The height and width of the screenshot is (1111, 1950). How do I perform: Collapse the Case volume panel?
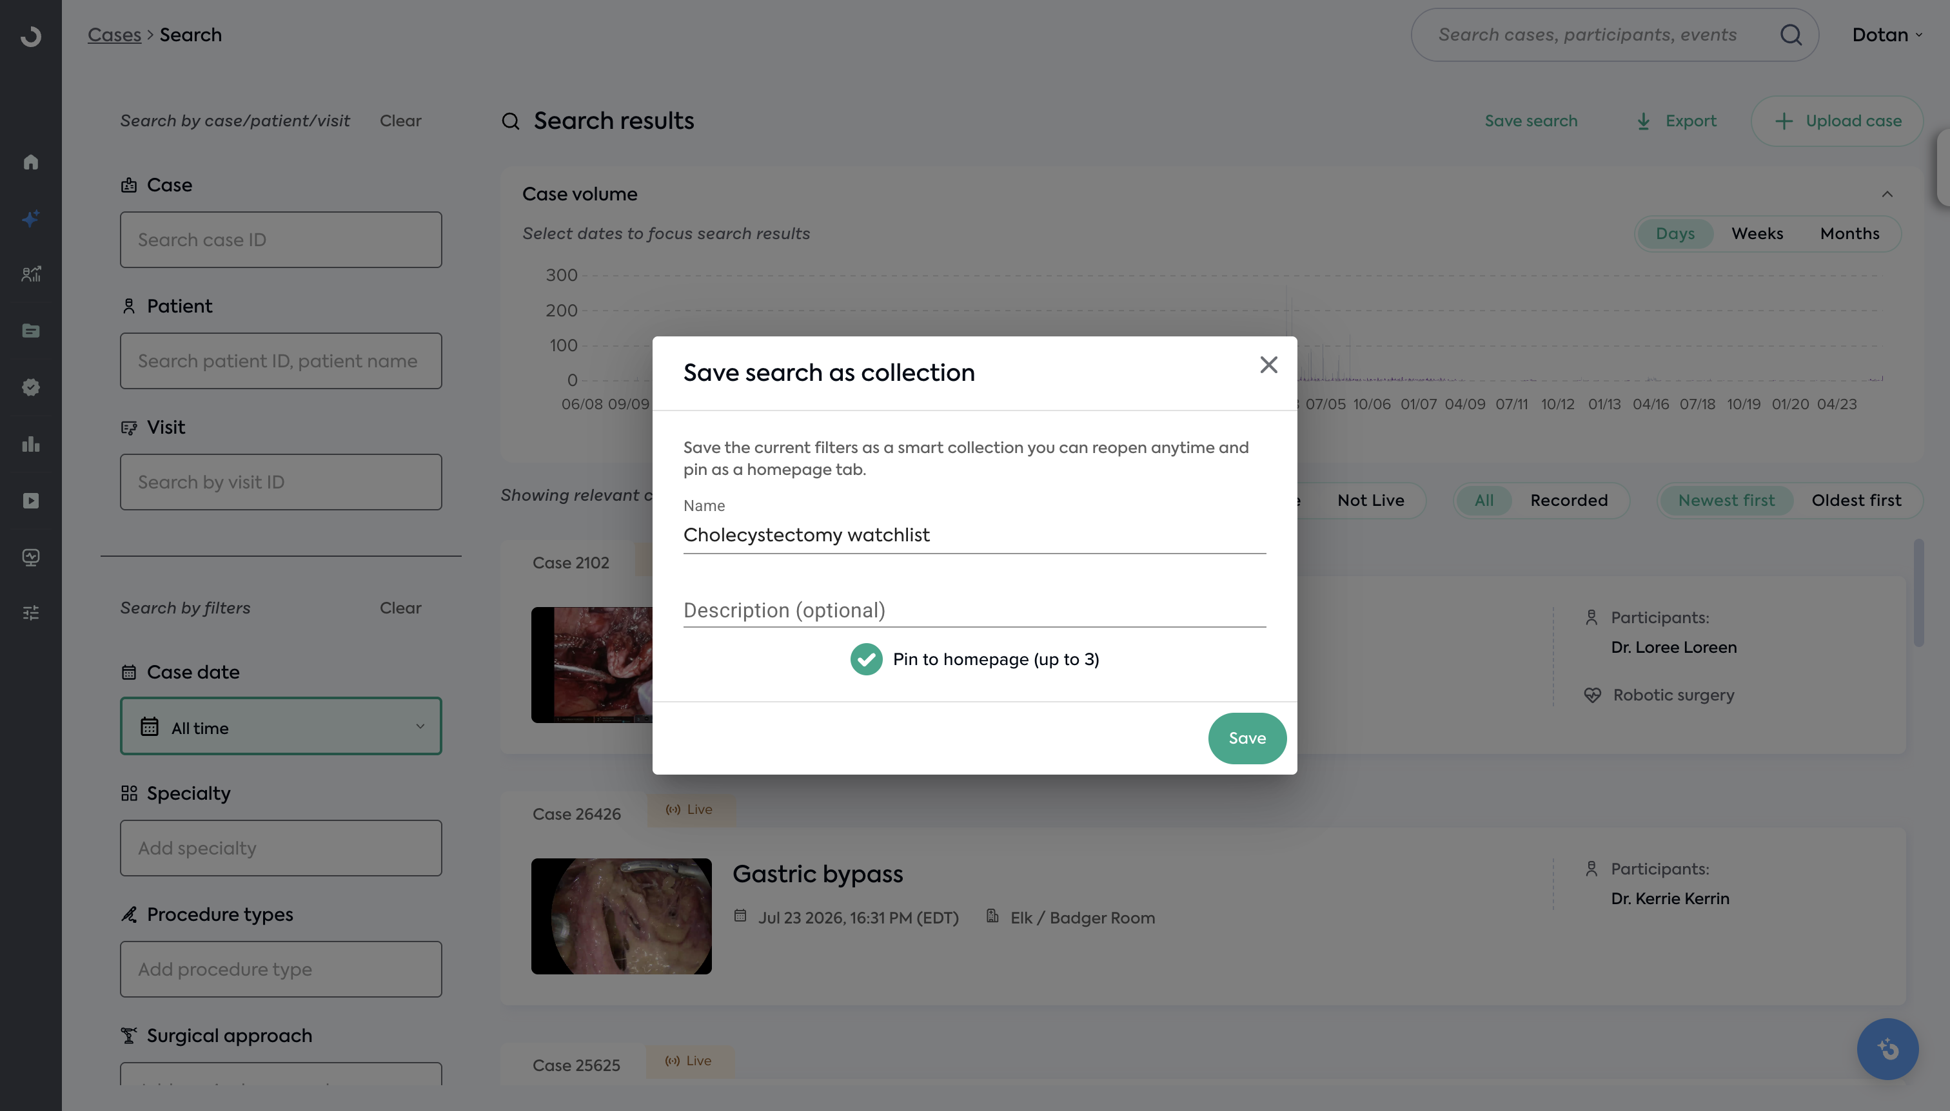coord(1887,194)
